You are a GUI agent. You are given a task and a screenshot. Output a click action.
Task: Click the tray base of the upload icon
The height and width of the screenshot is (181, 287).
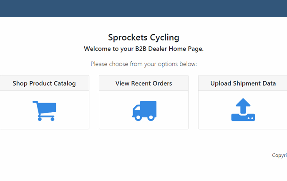(243, 117)
